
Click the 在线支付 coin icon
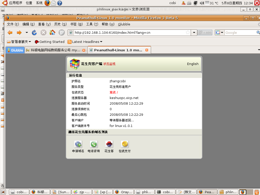coord(125,144)
